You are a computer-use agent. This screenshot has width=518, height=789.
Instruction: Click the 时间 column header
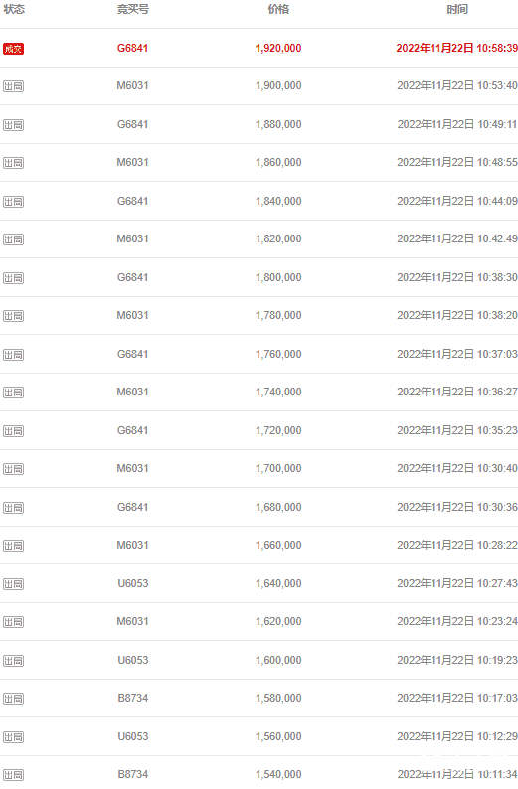coord(457,10)
